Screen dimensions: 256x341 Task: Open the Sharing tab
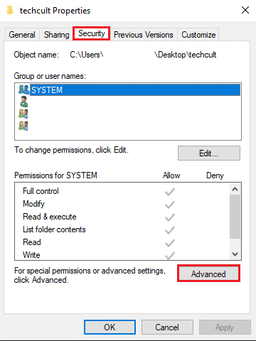(57, 35)
